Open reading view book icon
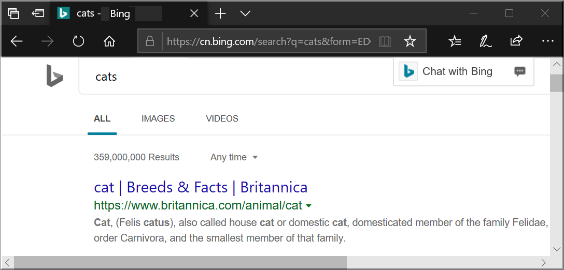 (385, 42)
